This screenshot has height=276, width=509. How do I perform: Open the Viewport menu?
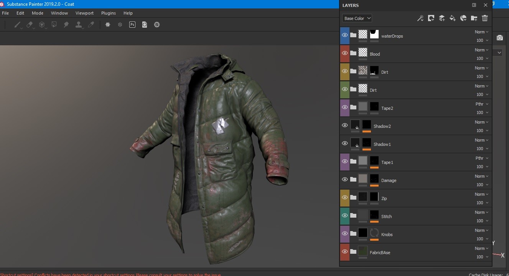click(84, 13)
